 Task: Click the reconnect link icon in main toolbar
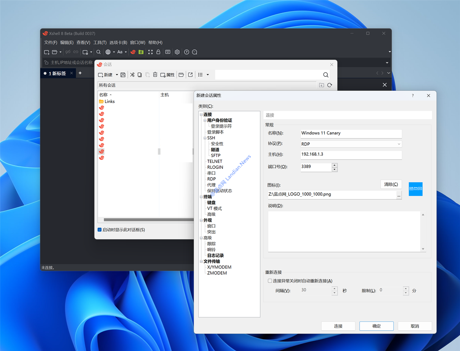coord(76,52)
